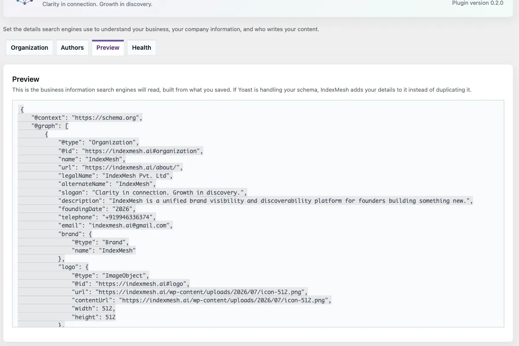Click the Preview heading

(x=26, y=79)
